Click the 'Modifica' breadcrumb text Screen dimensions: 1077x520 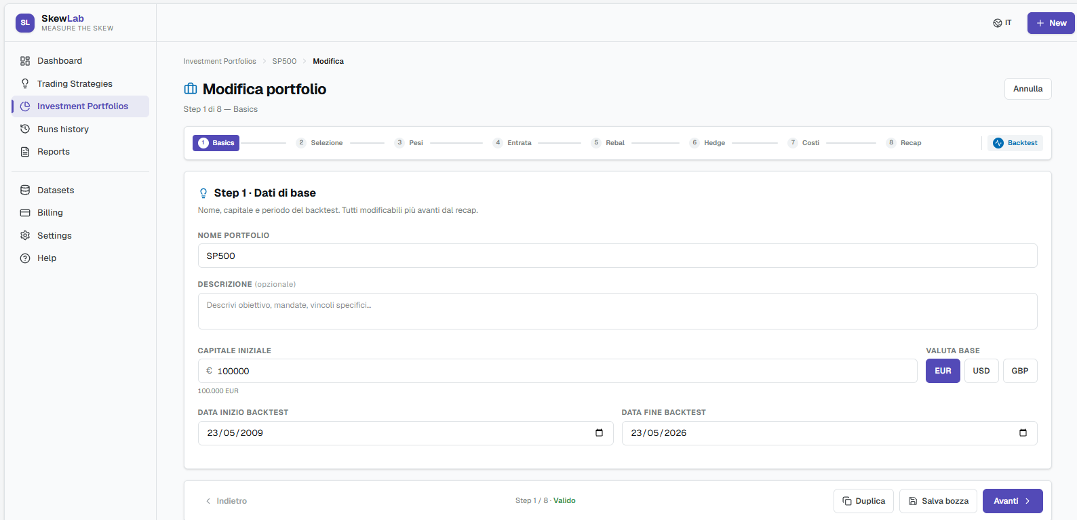(x=328, y=61)
